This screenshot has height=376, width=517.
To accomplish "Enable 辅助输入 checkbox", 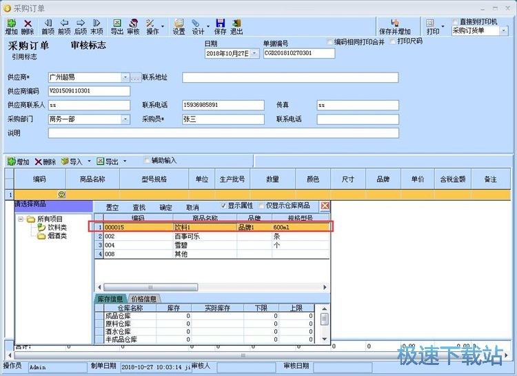I will click(x=148, y=161).
